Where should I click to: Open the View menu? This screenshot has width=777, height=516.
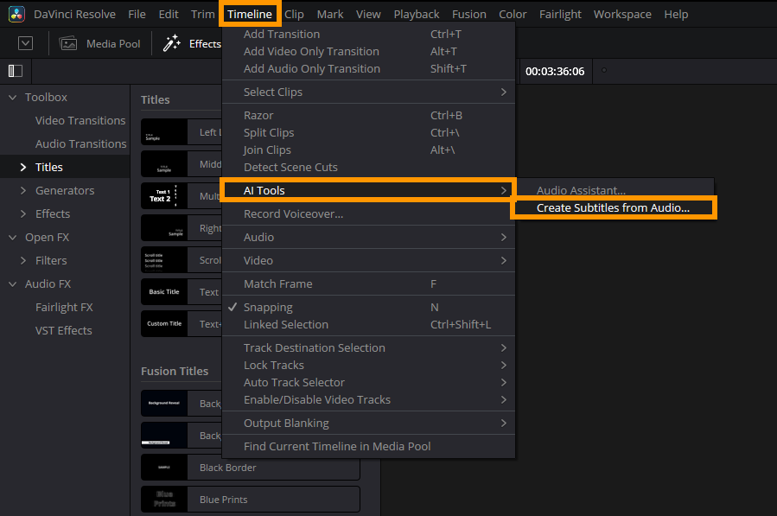click(x=368, y=15)
